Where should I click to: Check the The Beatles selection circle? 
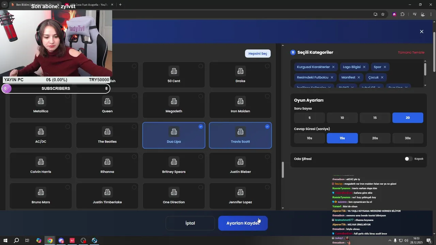click(x=134, y=127)
